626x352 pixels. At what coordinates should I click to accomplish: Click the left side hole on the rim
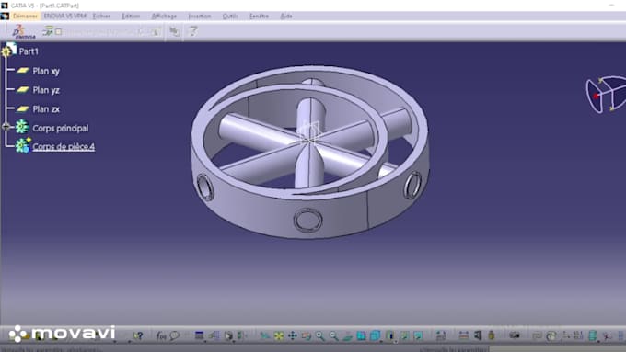[205, 187]
